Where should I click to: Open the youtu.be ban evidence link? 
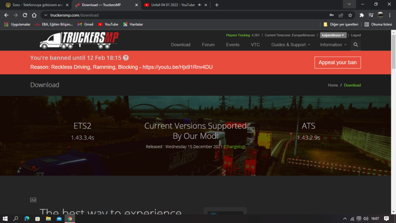tap(178, 67)
